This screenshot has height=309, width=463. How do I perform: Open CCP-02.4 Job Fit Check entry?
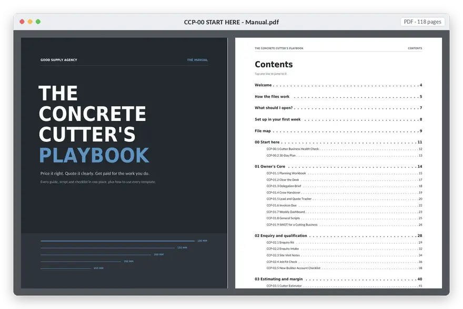tap(344, 262)
